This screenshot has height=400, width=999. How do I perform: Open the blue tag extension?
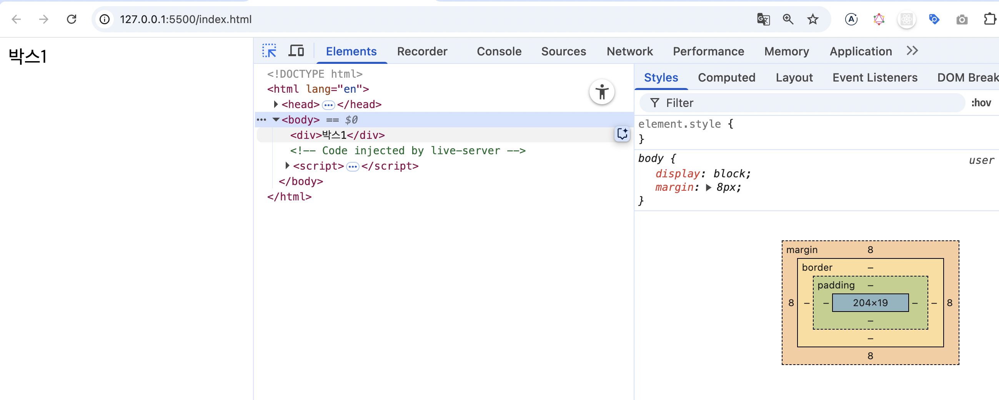click(934, 19)
